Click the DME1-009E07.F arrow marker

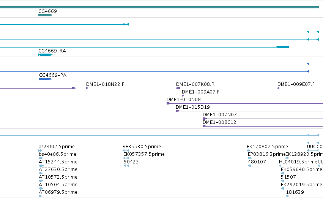click(278, 88)
